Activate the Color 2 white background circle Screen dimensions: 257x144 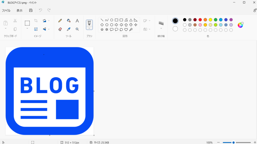click(175, 29)
